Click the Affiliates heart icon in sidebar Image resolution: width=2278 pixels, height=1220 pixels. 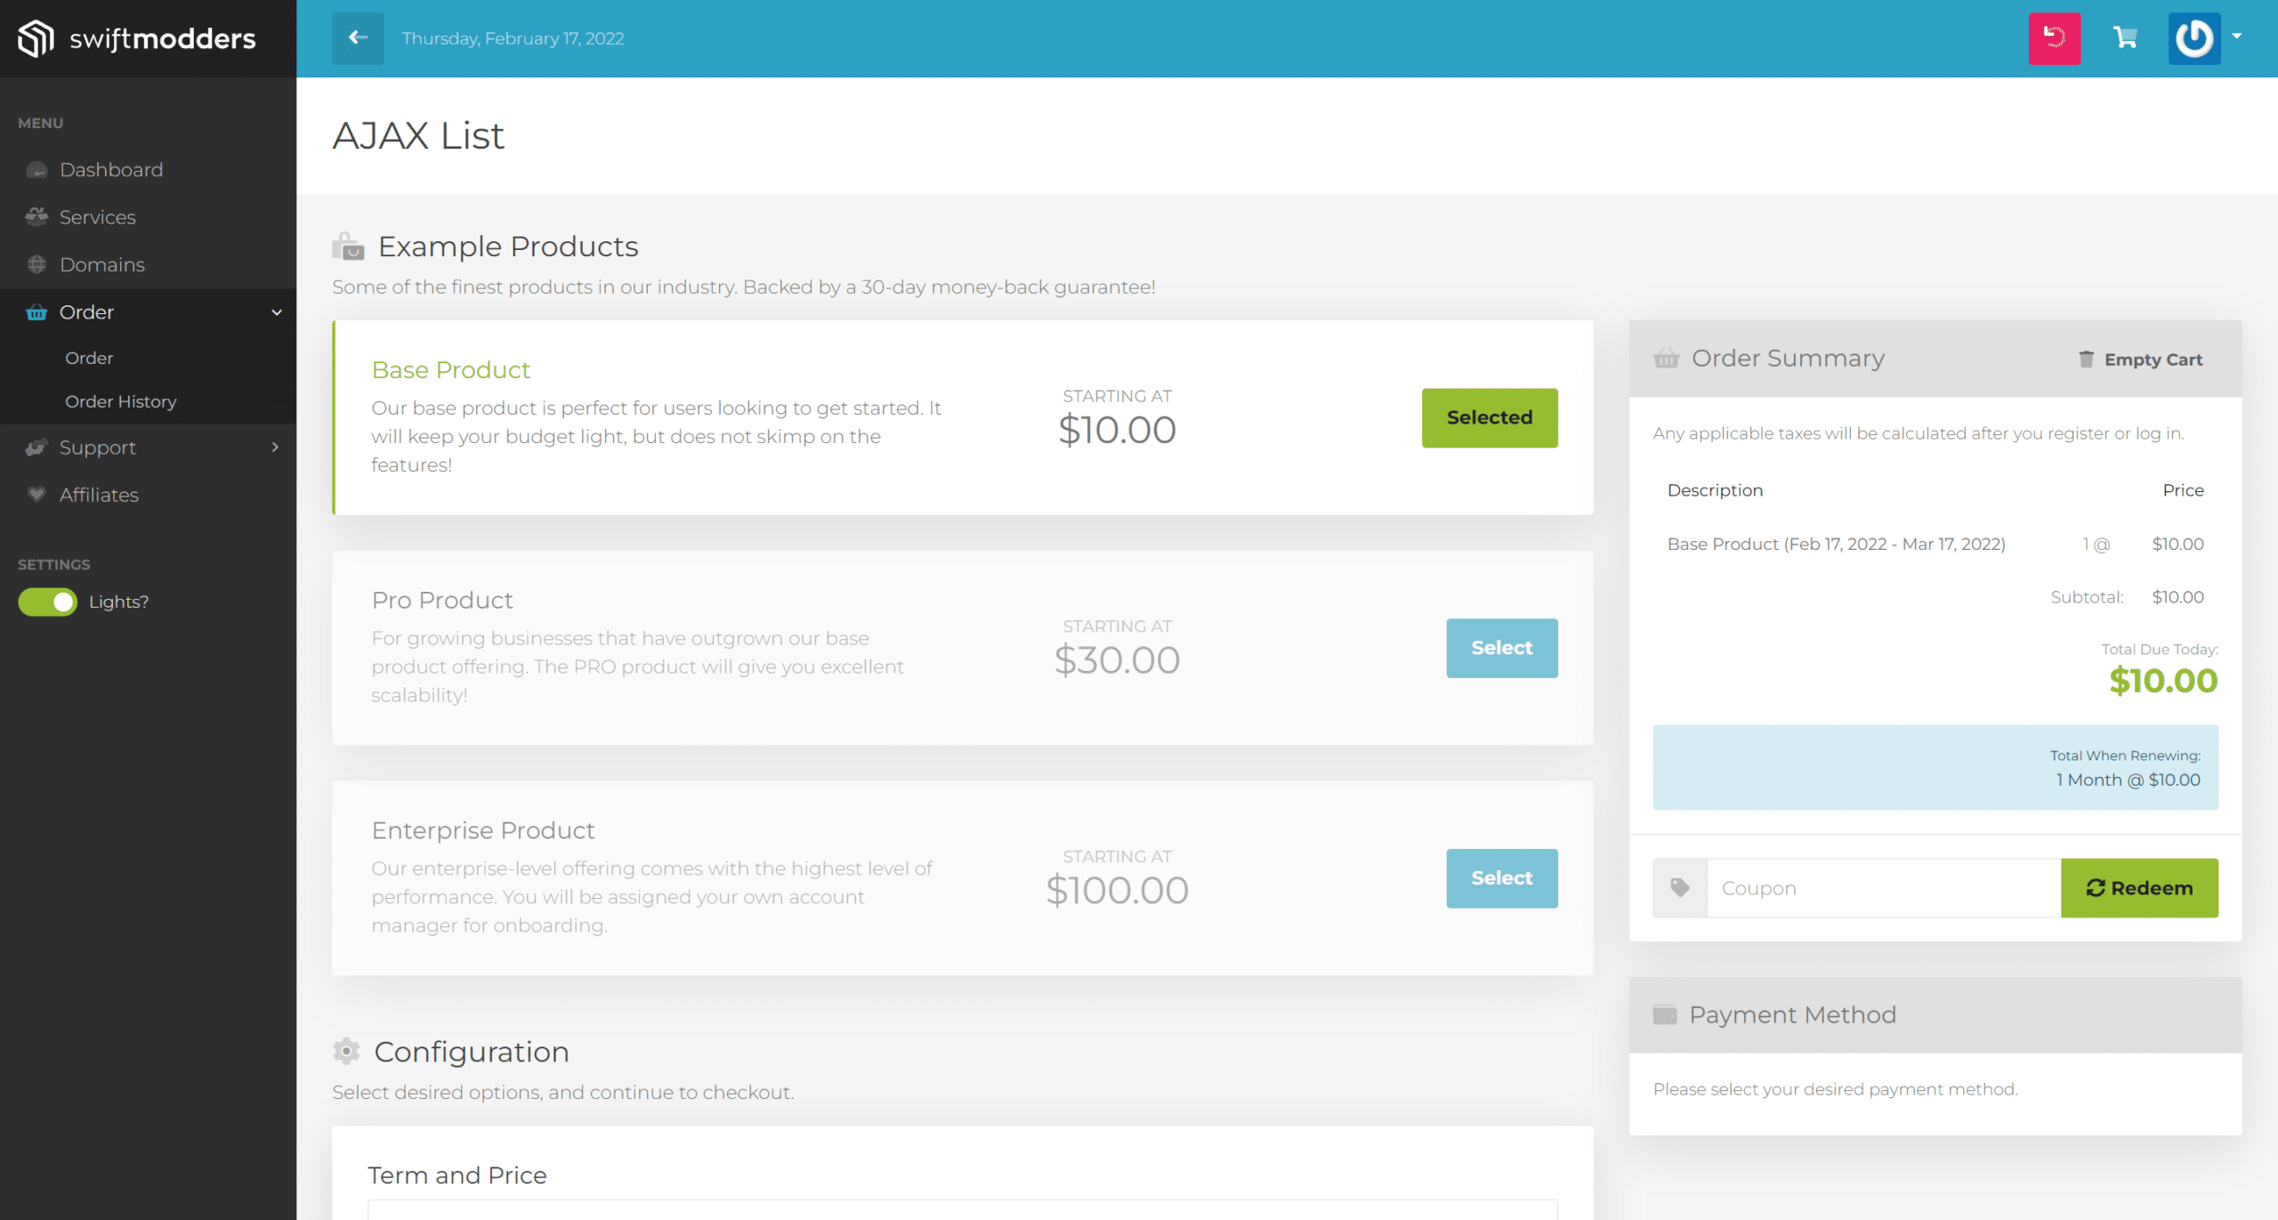(x=36, y=495)
